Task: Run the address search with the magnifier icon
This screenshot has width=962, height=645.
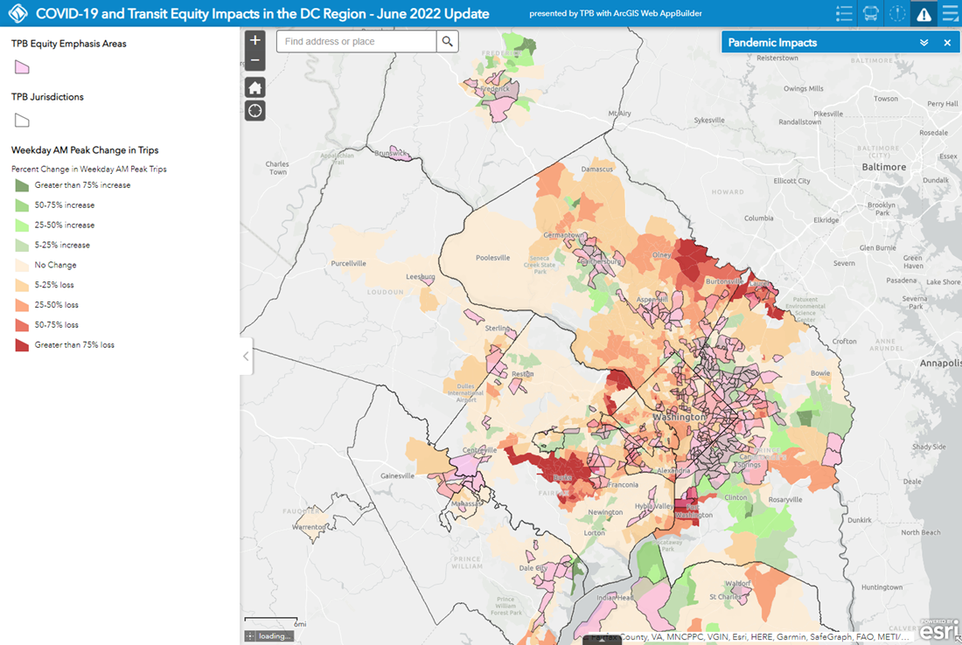Action: [x=448, y=40]
